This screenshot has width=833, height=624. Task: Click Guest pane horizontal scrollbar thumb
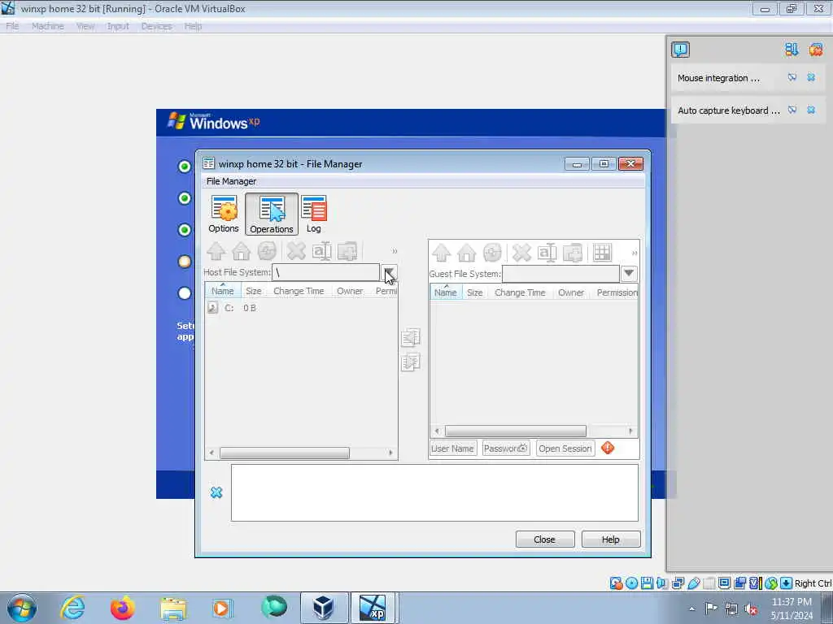pos(515,431)
